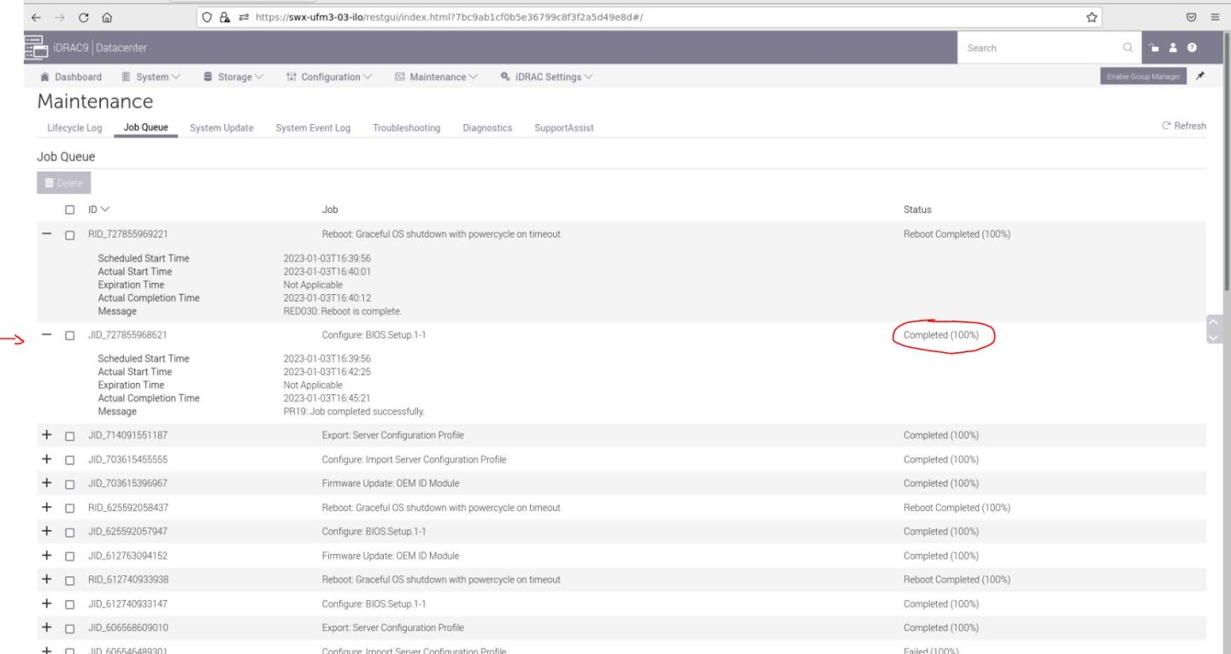
Task: Click the help question mark icon
Action: coord(1192,48)
